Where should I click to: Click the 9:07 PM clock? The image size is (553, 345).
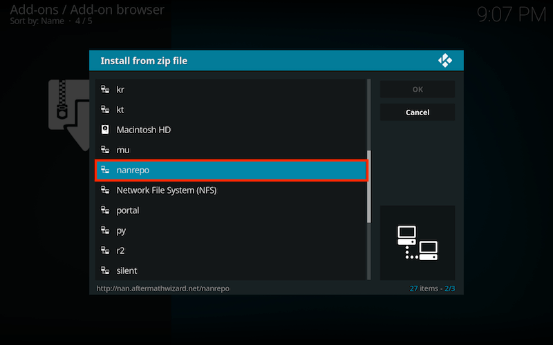click(x=512, y=14)
